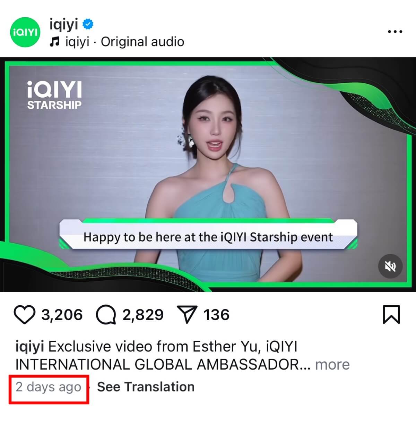416x421 pixels.
Task: Tap the video of the woman speaking
Action: coord(208,174)
